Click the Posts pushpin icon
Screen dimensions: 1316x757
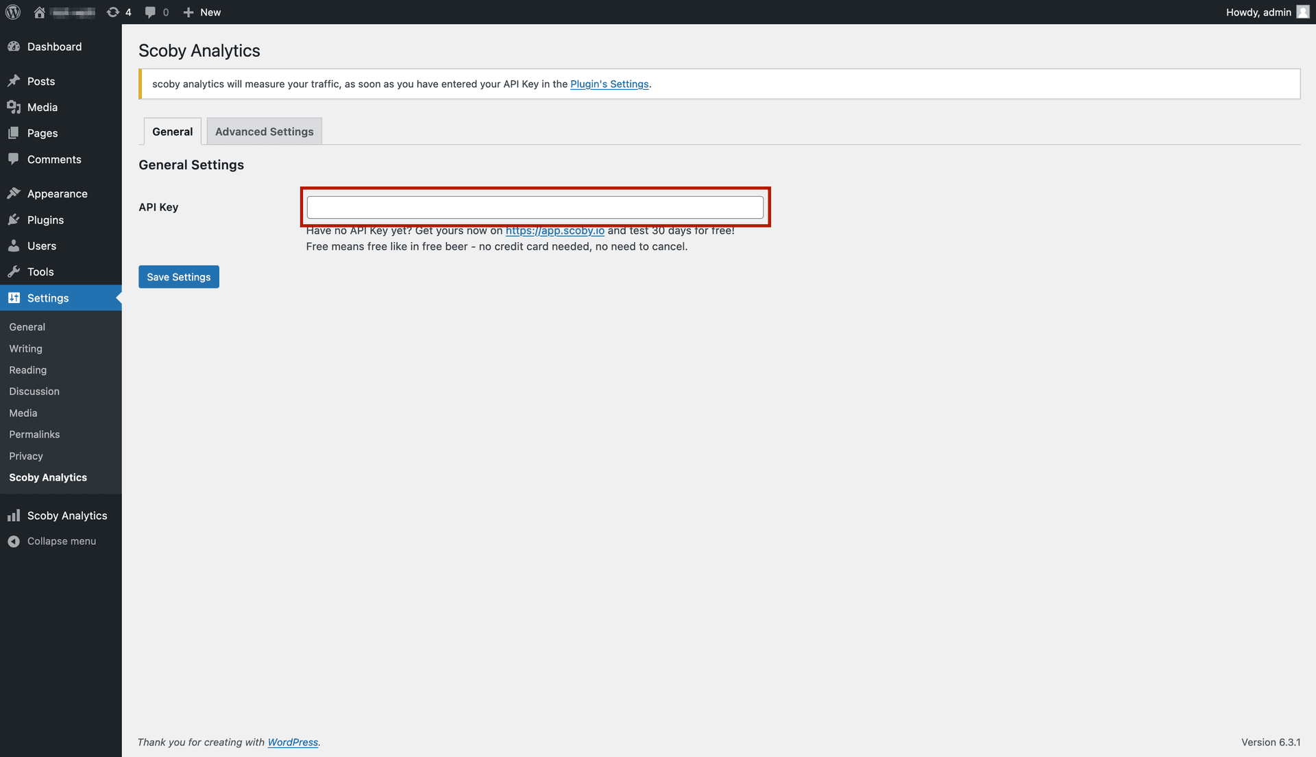tap(14, 81)
